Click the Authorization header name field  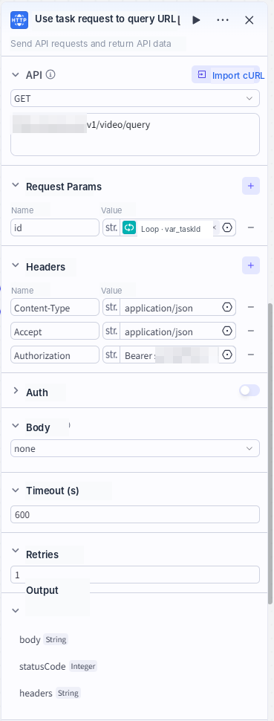pos(55,355)
